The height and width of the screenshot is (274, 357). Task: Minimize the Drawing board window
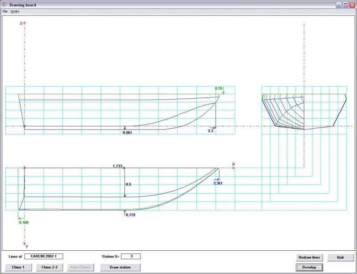pyautogui.click(x=339, y=5)
